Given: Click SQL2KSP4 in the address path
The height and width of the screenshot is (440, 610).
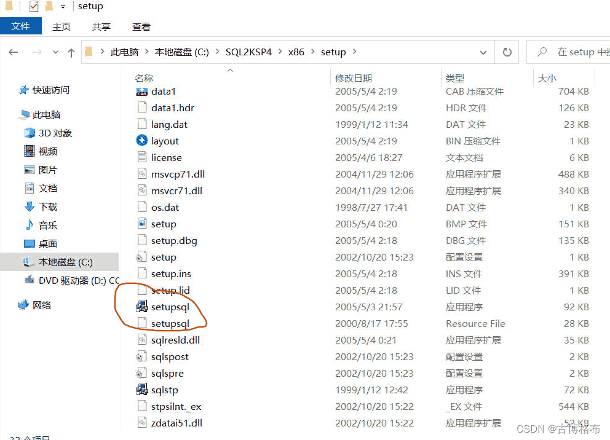Looking at the screenshot, I should click(x=248, y=52).
